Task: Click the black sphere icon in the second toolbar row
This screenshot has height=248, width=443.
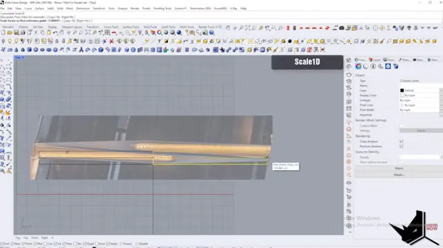Action: tap(290, 41)
